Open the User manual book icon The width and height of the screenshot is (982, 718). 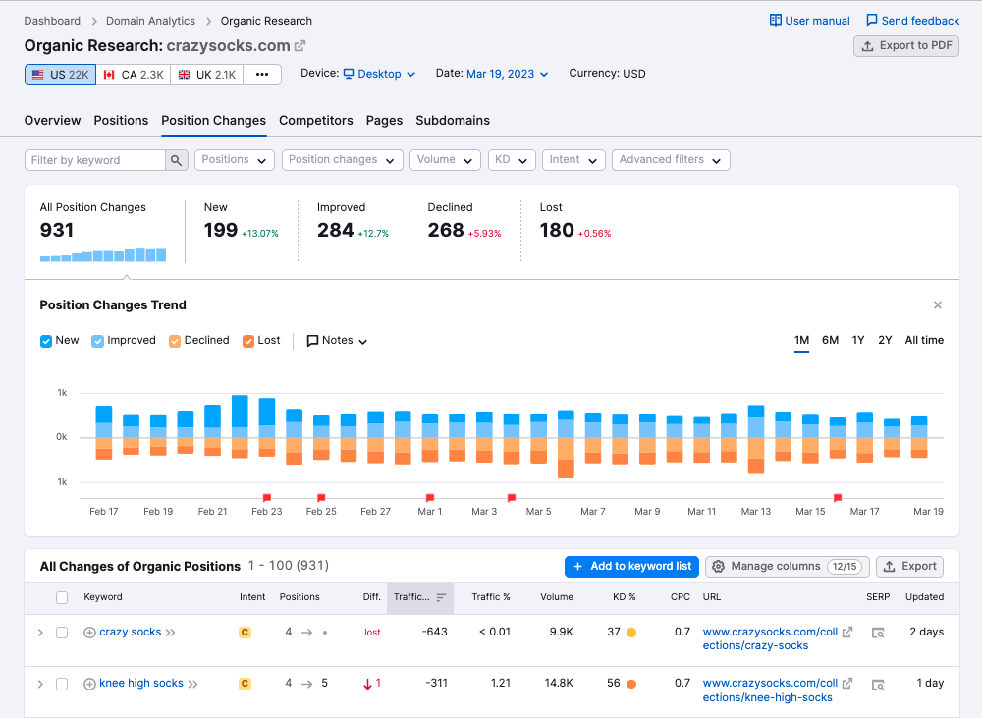pyautogui.click(x=776, y=21)
